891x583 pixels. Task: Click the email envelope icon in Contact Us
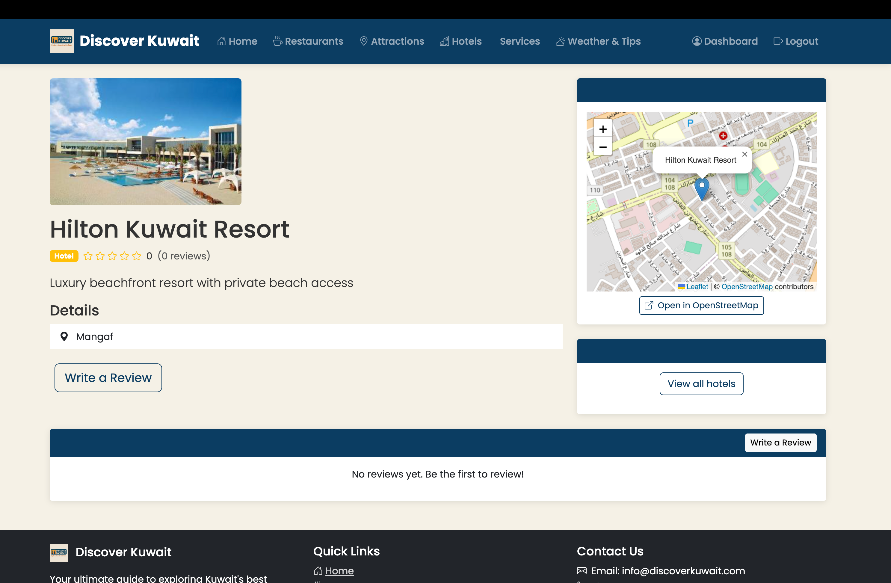tap(582, 571)
